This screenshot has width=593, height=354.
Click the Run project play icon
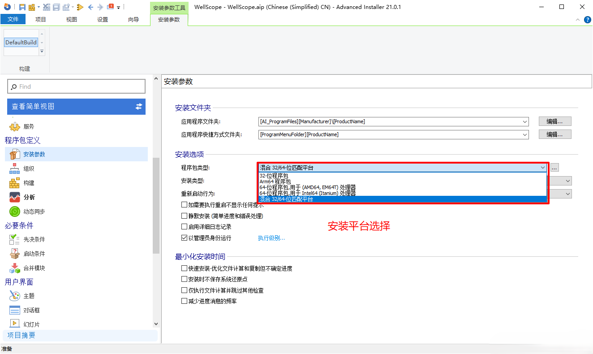tap(80, 7)
